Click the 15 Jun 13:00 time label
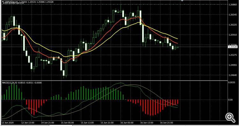 [x=87, y=122]
